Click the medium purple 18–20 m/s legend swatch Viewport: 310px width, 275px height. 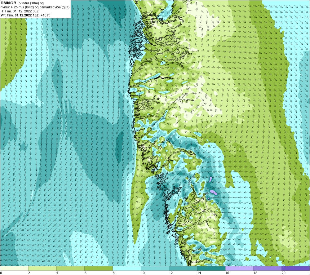click(x=268, y=268)
